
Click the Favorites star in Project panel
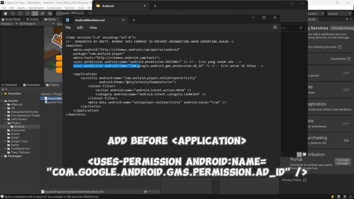6,93
